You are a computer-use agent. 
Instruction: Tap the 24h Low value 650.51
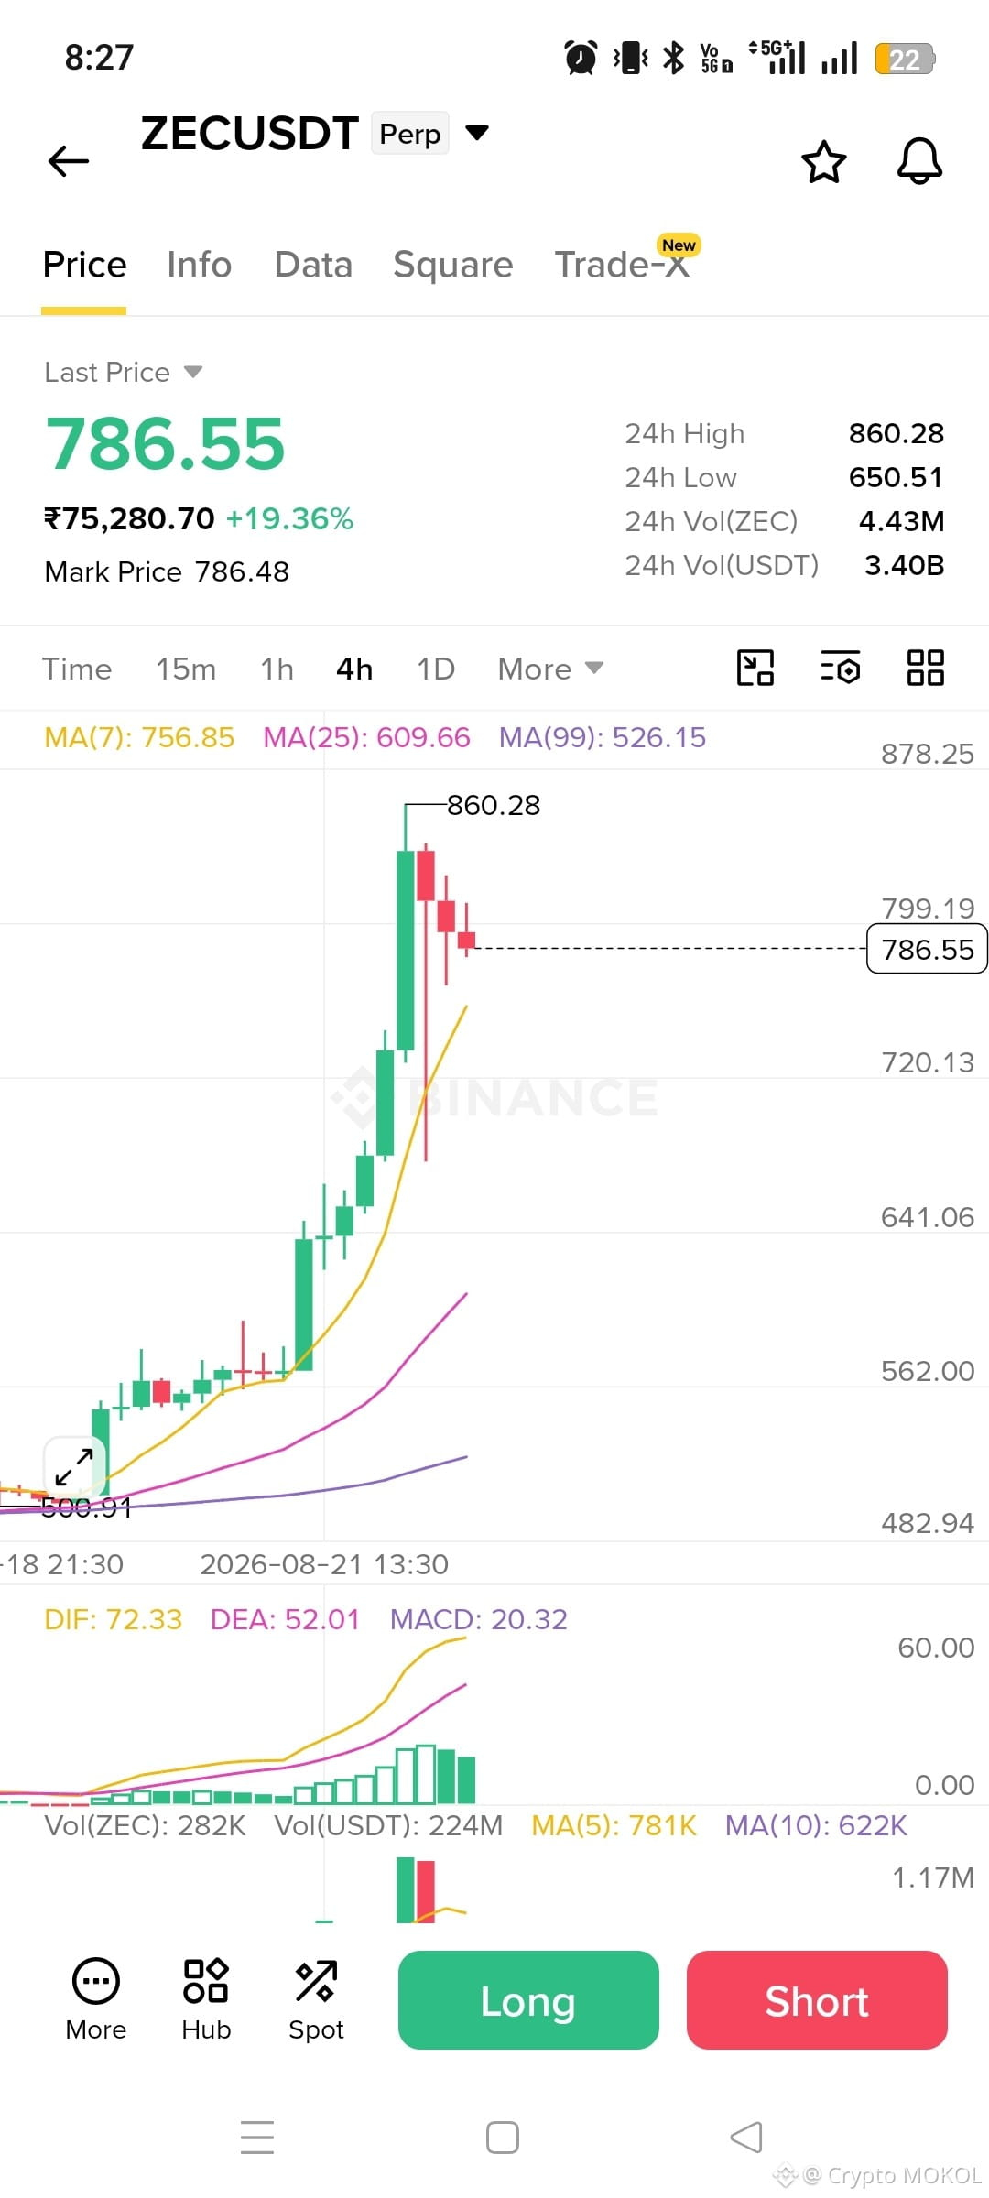click(897, 477)
